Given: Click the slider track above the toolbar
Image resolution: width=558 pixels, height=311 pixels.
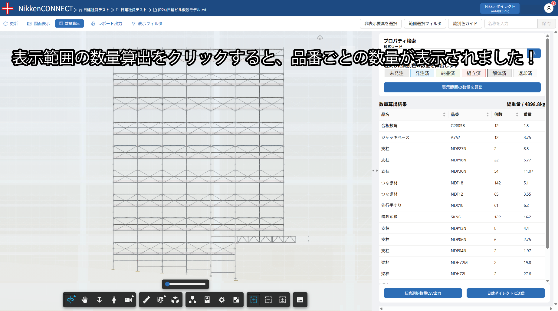Looking at the screenshot, I should pos(186,284).
